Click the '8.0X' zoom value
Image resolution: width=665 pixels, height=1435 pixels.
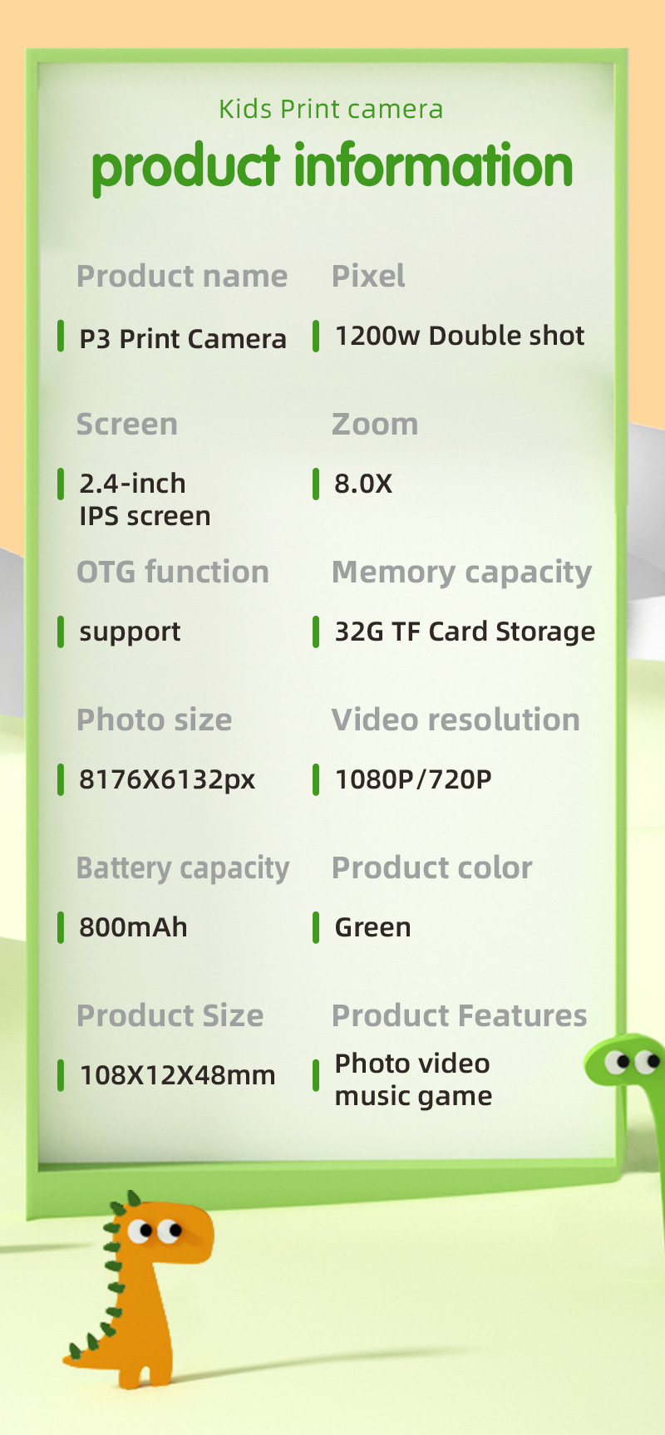(x=363, y=484)
